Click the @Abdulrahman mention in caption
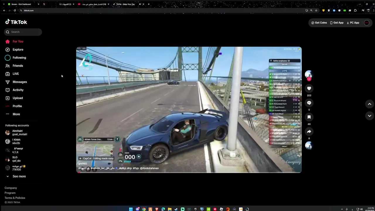This screenshot has height=211, width=375. click(x=149, y=168)
